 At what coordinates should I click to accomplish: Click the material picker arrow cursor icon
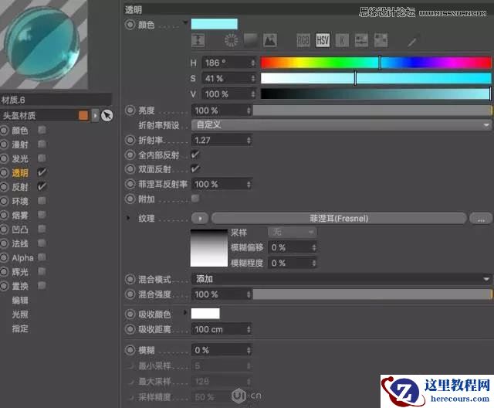(x=107, y=115)
